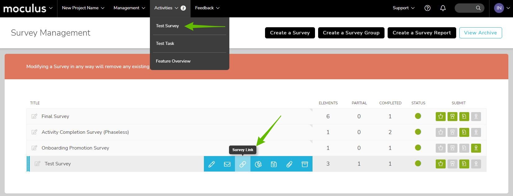Open the IN user avatar menu
Image resolution: width=513 pixels, height=196 pixels.
point(502,8)
